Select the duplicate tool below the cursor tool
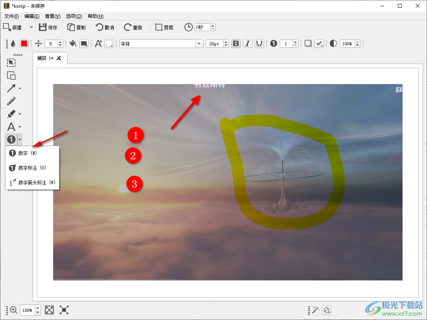The width and height of the screenshot is (427, 320). pyautogui.click(x=11, y=76)
